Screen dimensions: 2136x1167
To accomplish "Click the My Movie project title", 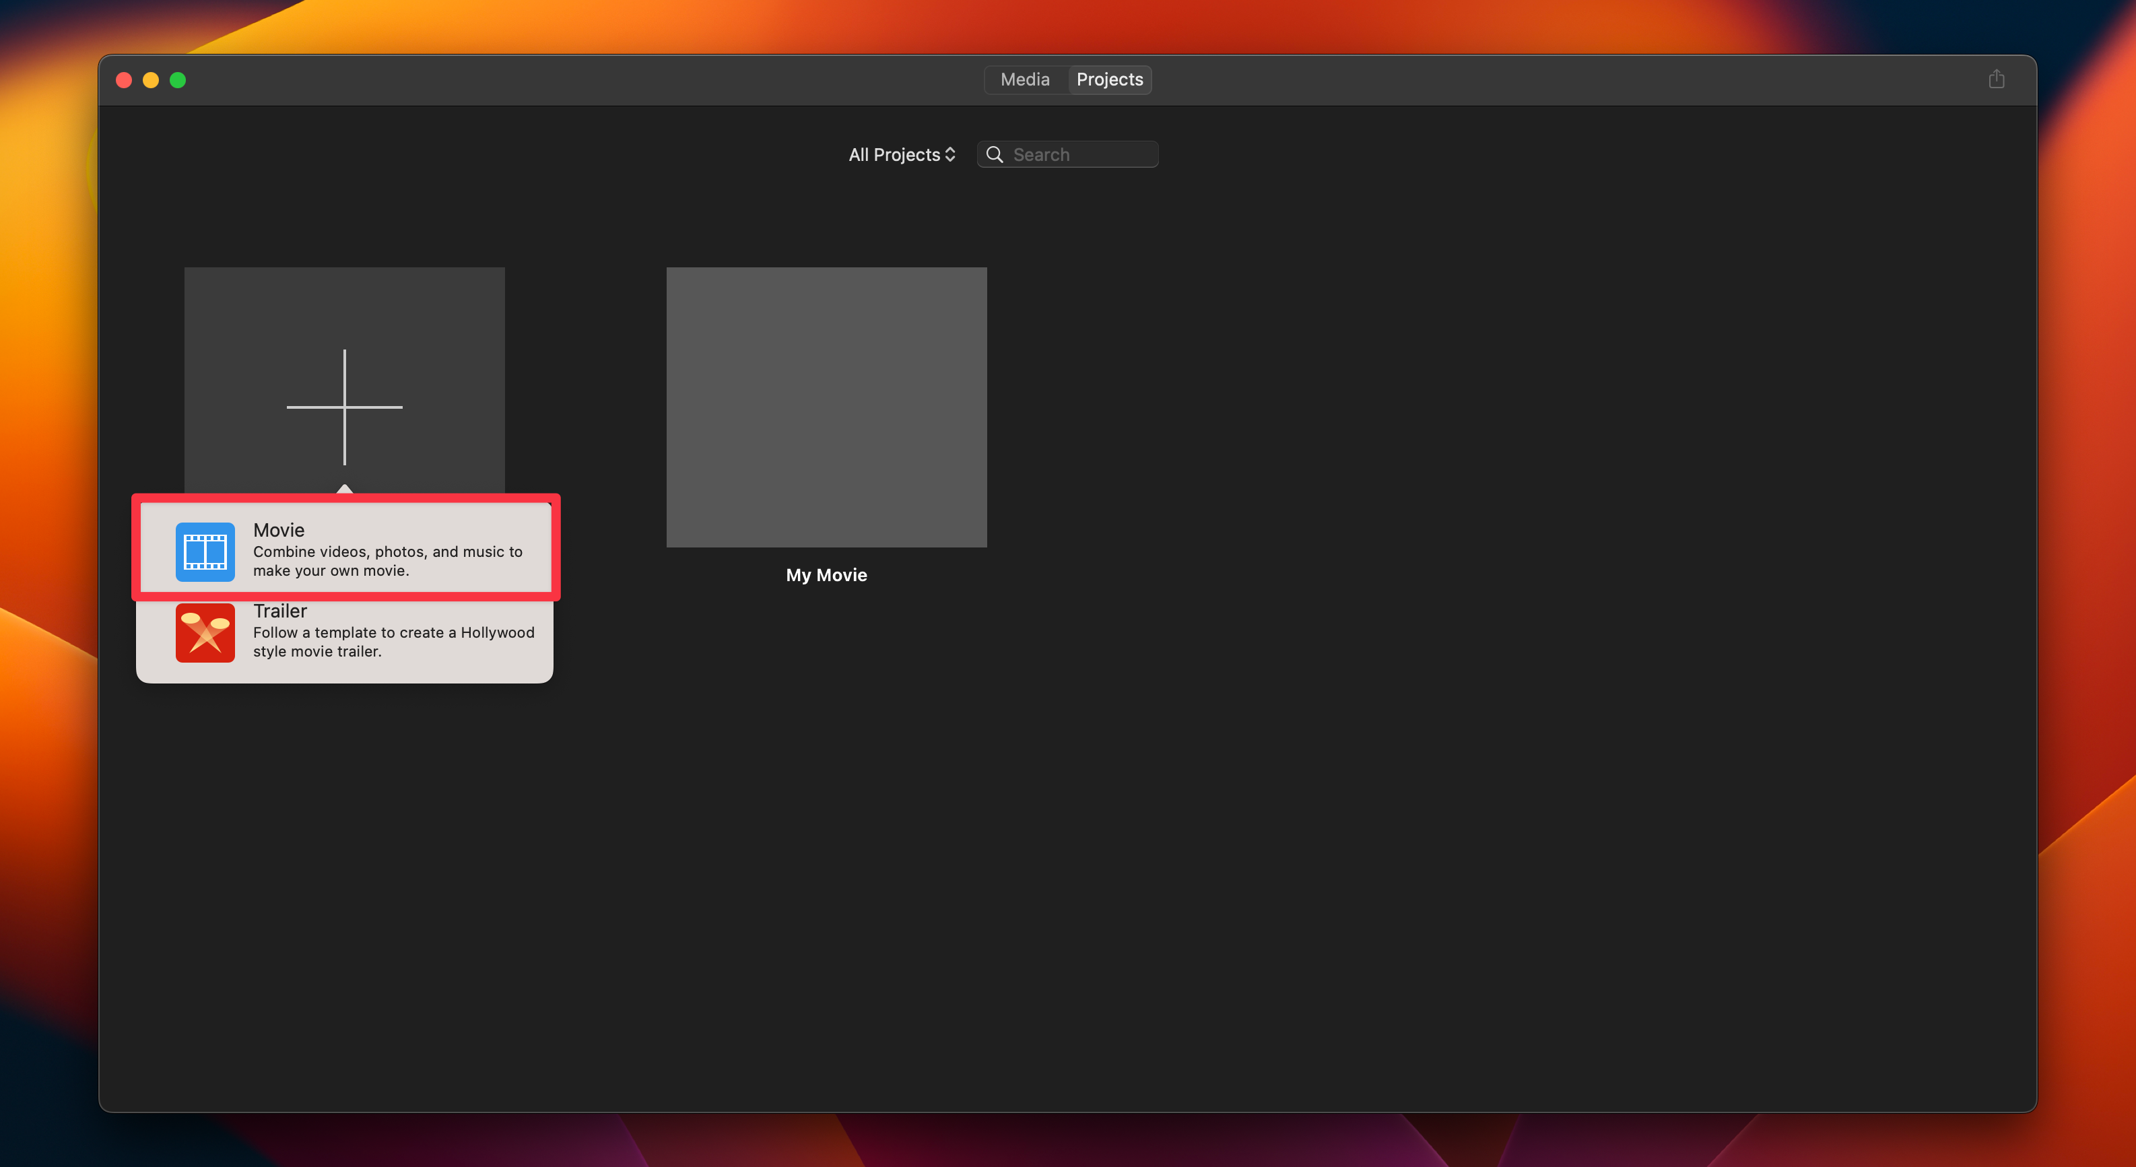I will click(826, 574).
